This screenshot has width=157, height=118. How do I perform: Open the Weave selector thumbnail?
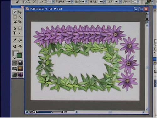click(20, 69)
